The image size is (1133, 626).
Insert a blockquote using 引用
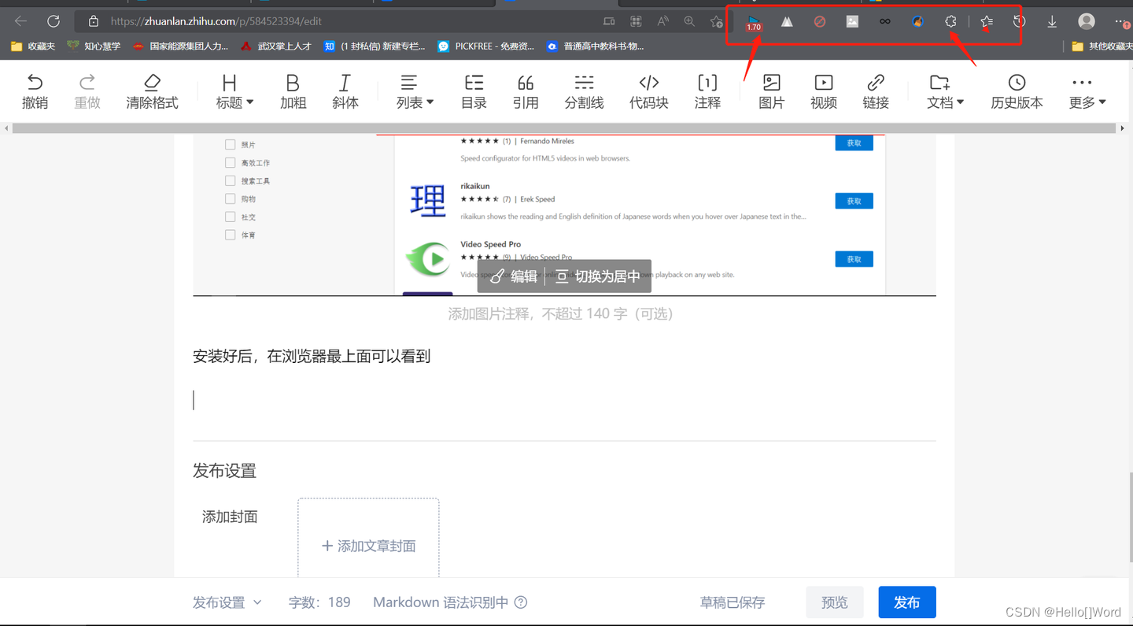(526, 91)
